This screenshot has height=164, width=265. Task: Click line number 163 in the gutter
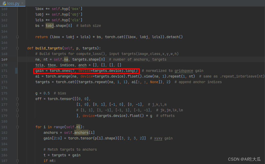click(x=4, y=26)
